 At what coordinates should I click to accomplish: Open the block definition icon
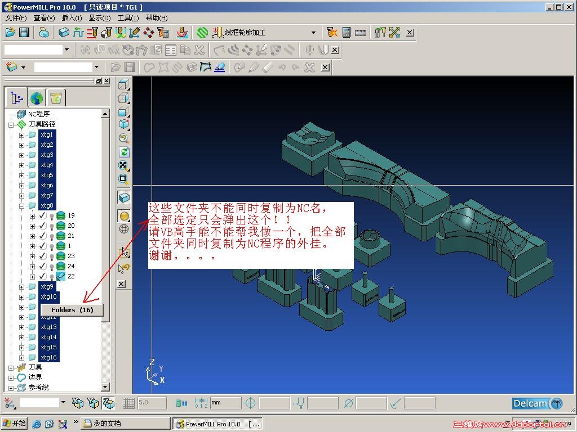point(64,33)
